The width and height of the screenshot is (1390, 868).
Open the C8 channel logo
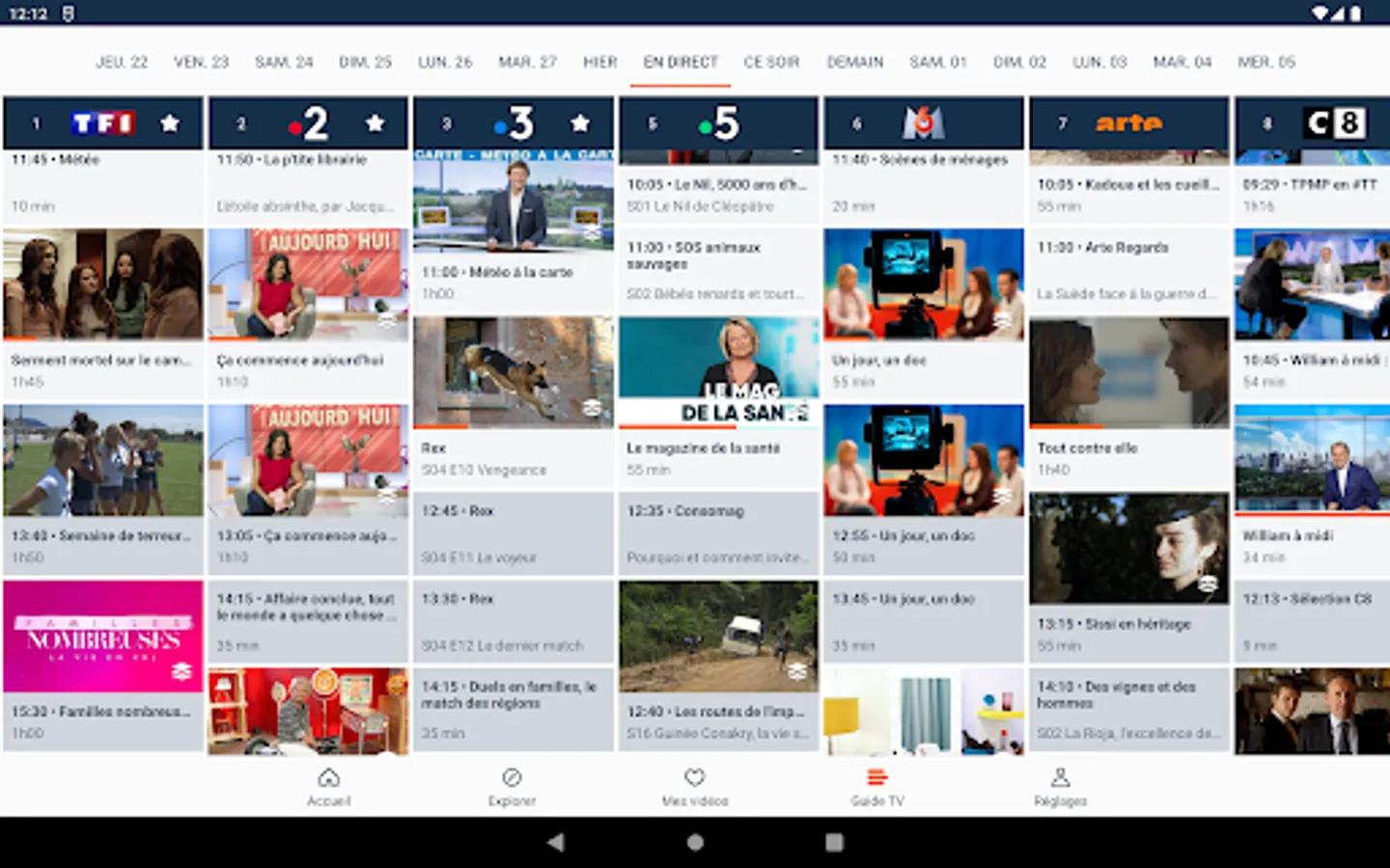(x=1335, y=123)
